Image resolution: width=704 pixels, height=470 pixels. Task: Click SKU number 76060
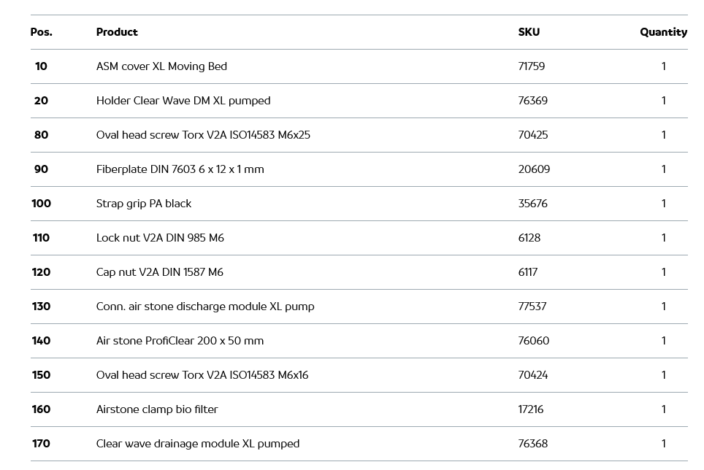[x=534, y=341]
